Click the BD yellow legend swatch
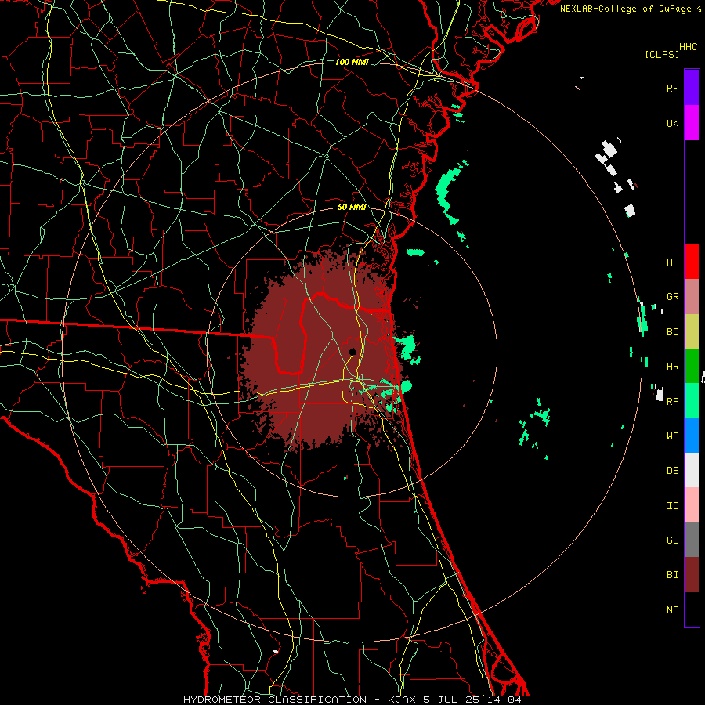Screen dimensions: 705x705 [692, 332]
